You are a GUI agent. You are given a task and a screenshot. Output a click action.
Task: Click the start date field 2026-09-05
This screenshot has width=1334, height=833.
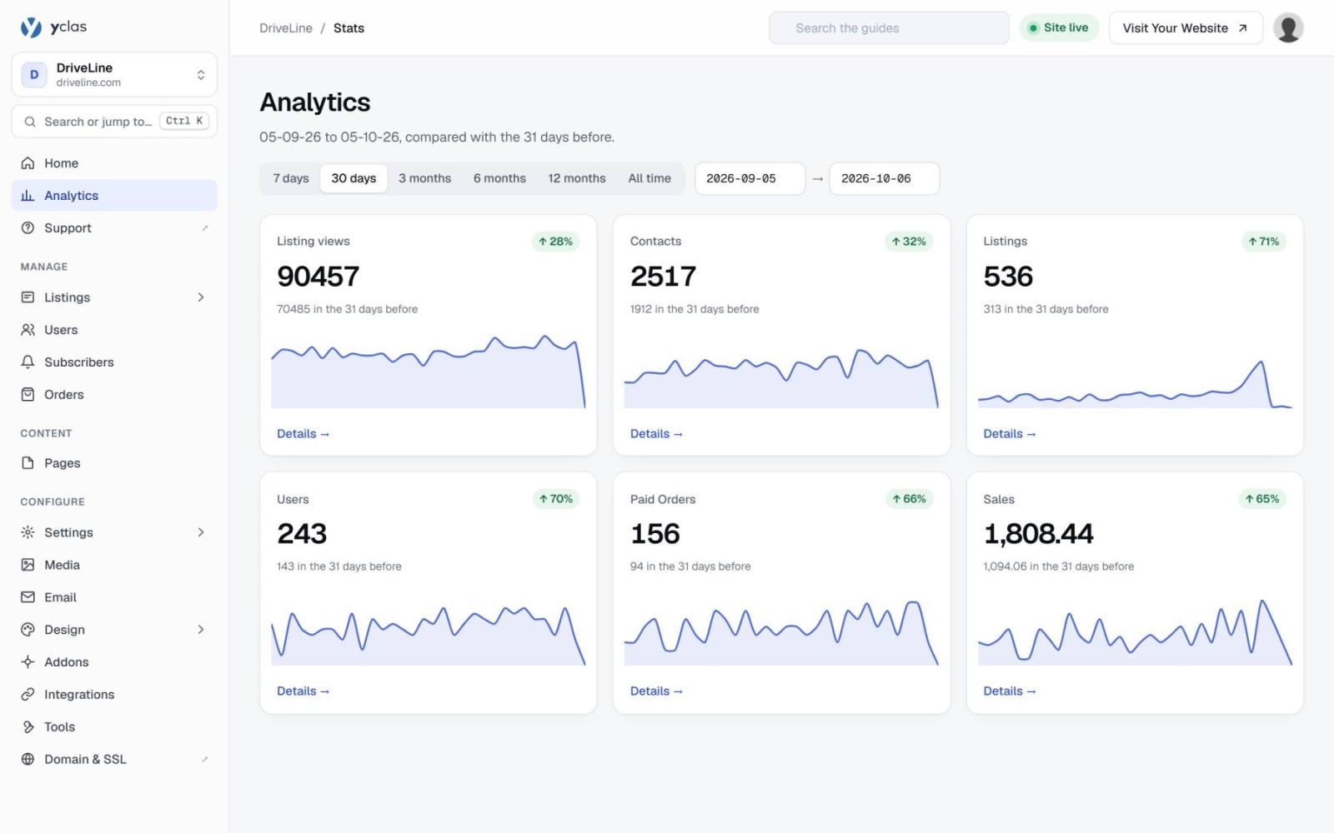pos(750,178)
